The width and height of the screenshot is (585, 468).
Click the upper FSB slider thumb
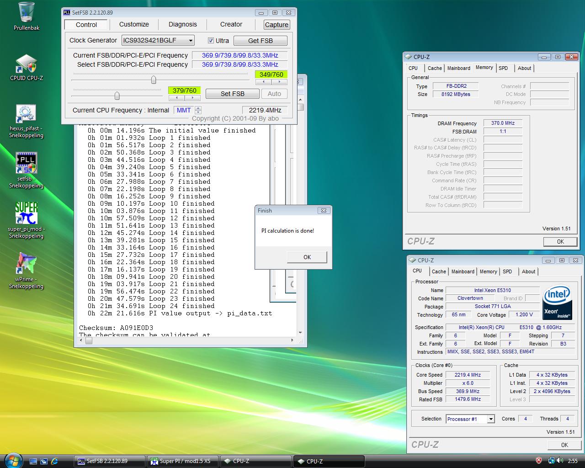[154, 80]
